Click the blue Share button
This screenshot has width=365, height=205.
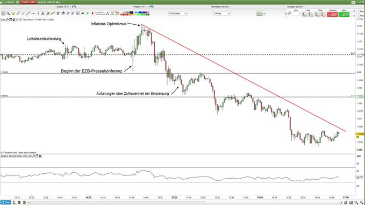click(x=5, y=202)
